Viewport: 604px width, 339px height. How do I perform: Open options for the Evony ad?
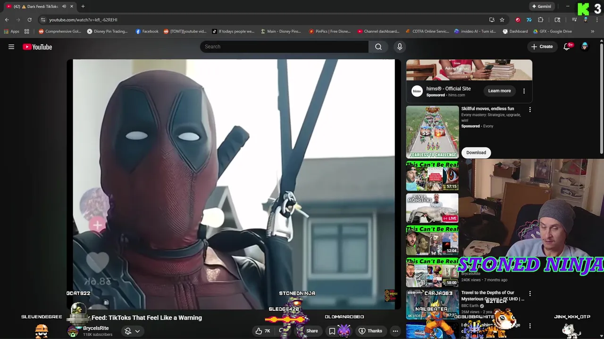(530, 110)
